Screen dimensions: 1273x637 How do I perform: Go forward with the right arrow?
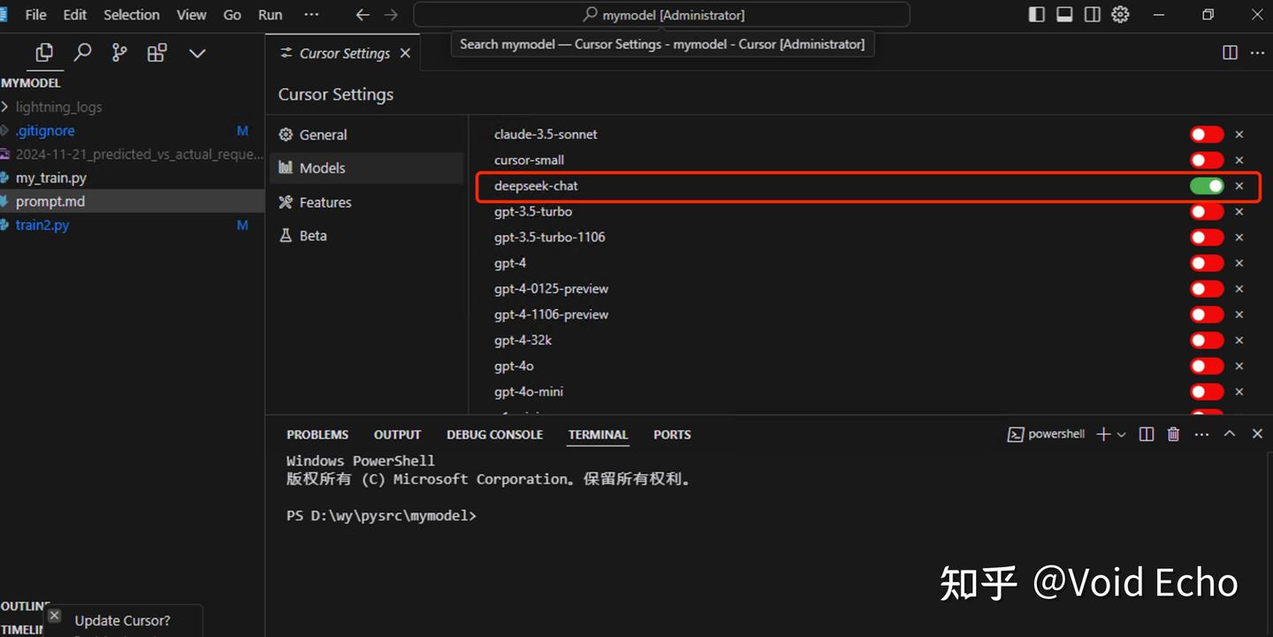[x=391, y=15]
